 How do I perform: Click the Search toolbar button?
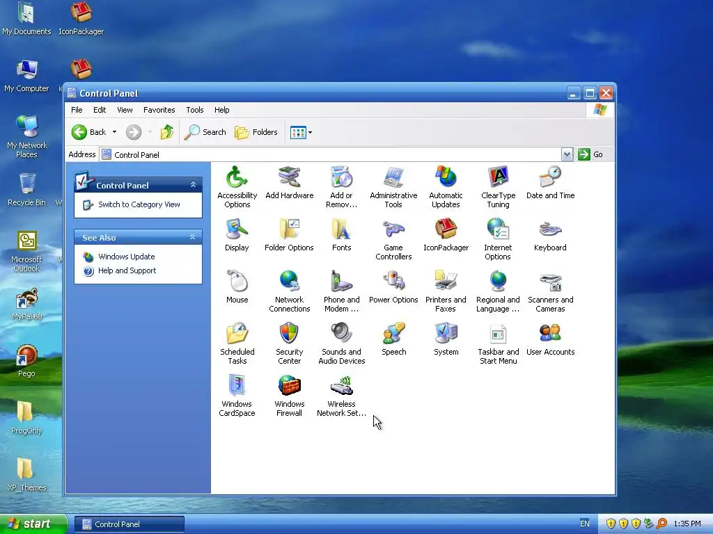(205, 132)
